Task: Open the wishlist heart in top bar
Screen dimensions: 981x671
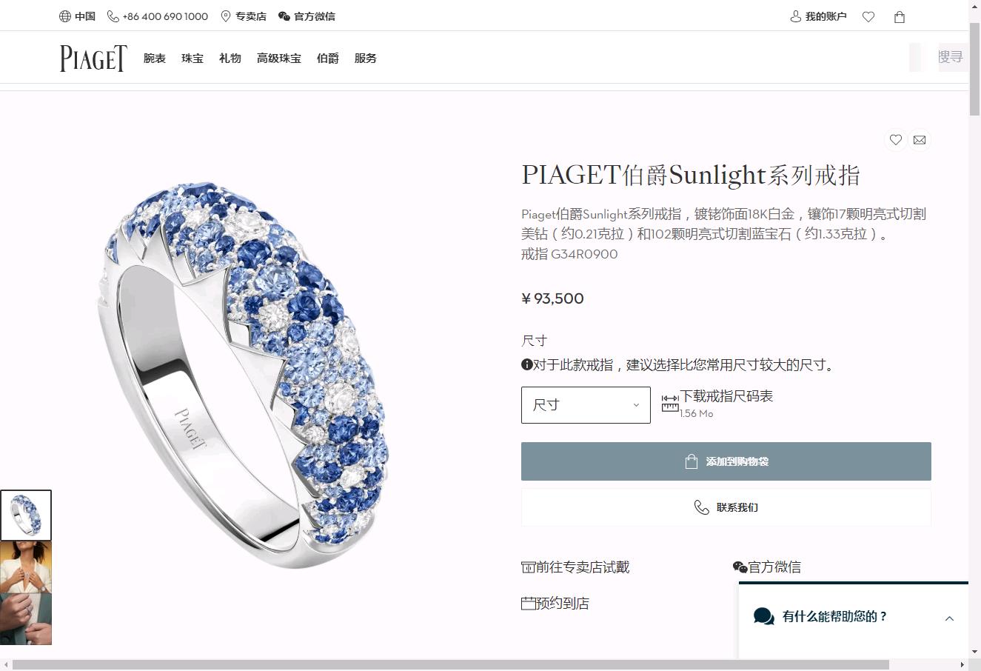Action: tap(868, 16)
